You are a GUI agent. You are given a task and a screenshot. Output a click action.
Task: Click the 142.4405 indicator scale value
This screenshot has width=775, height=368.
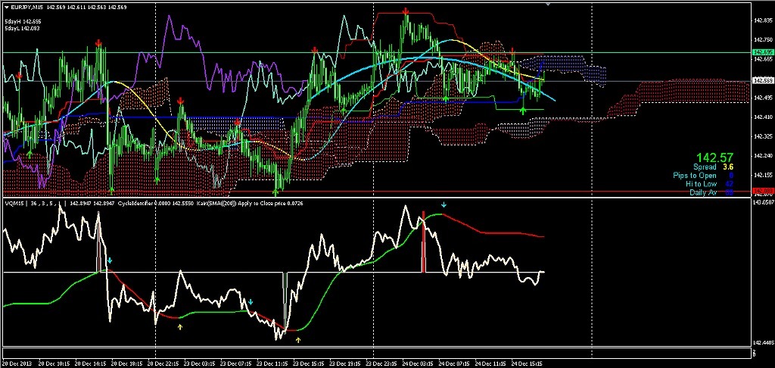pos(762,342)
